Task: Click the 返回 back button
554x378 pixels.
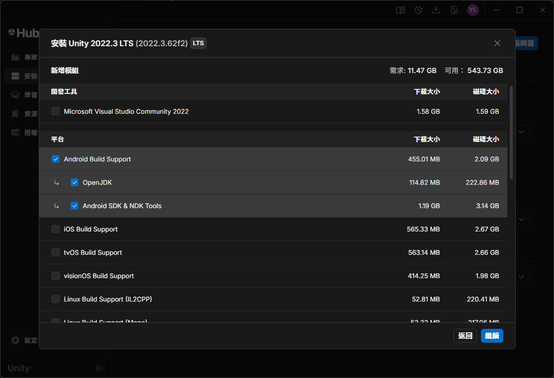Action: coord(465,336)
